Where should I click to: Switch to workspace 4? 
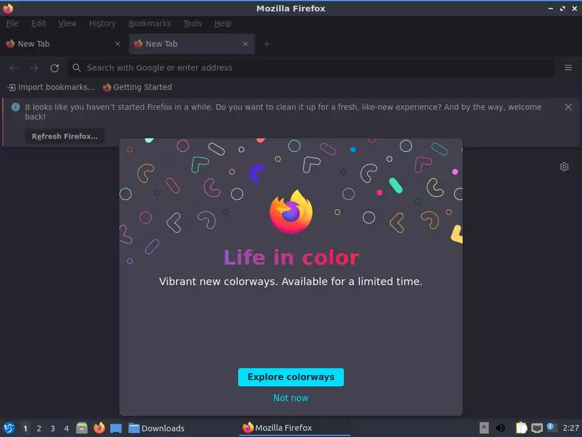pos(66,428)
